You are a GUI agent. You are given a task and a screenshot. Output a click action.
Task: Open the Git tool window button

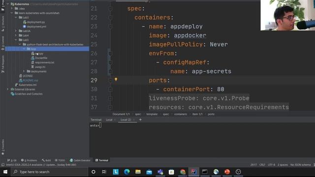click(12, 160)
